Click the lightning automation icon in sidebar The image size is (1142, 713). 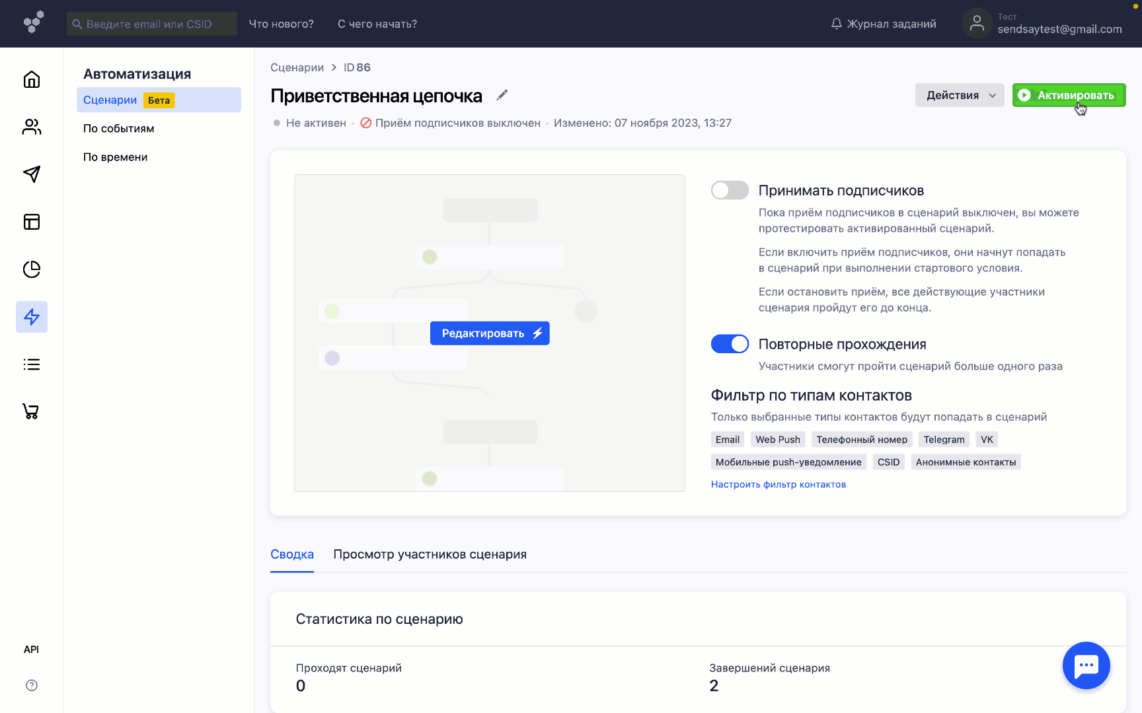click(x=31, y=317)
